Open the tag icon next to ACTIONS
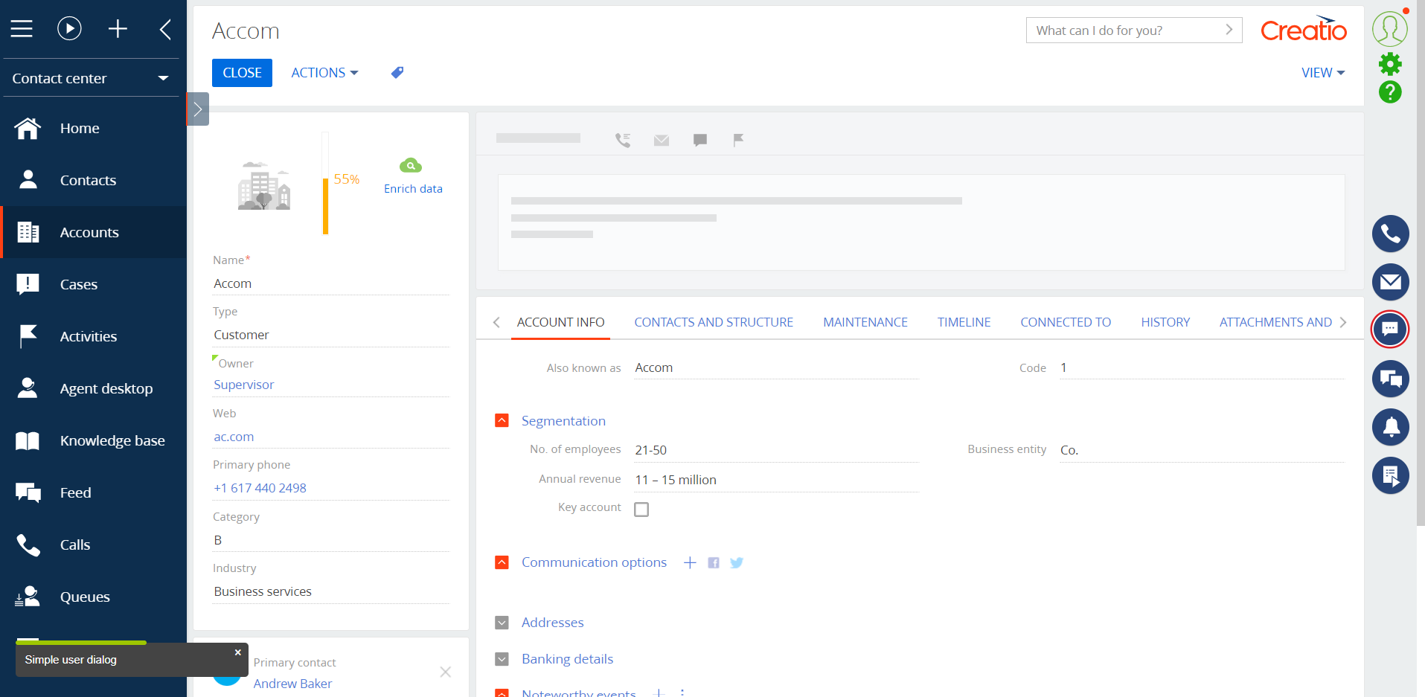1425x697 pixels. [397, 72]
